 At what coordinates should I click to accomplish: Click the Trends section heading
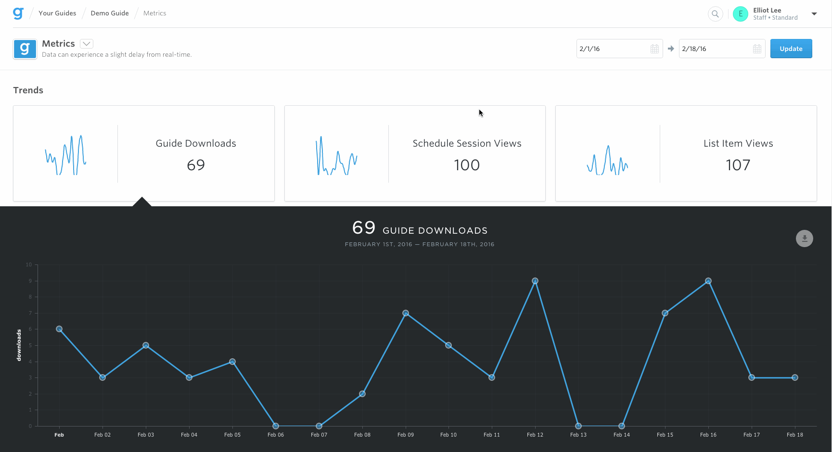pyautogui.click(x=28, y=90)
